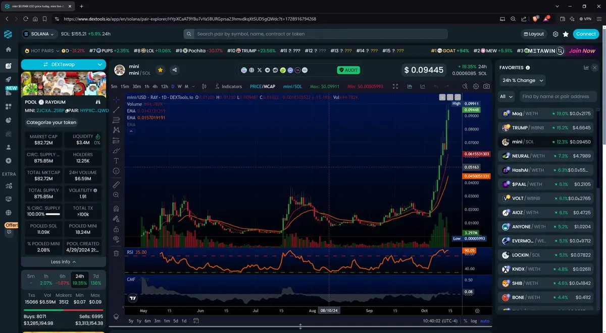Click Categorize your token
The height and width of the screenshot is (333, 606).
click(x=52, y=122)
